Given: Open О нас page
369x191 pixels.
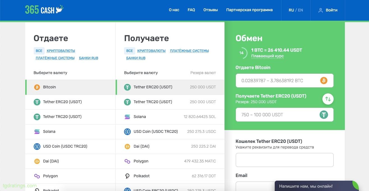Looking at the screenshot, I should click(x=174, y=10).
